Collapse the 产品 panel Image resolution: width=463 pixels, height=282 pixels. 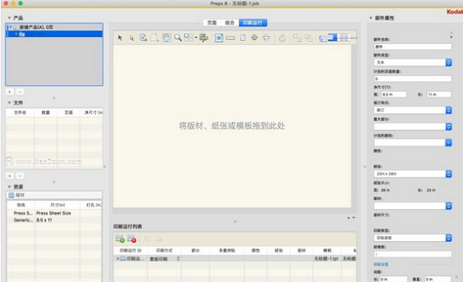[x=9, y=18]
